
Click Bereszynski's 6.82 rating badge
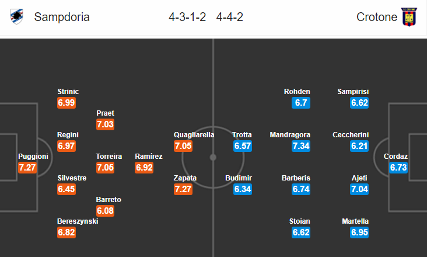point(66,232)
